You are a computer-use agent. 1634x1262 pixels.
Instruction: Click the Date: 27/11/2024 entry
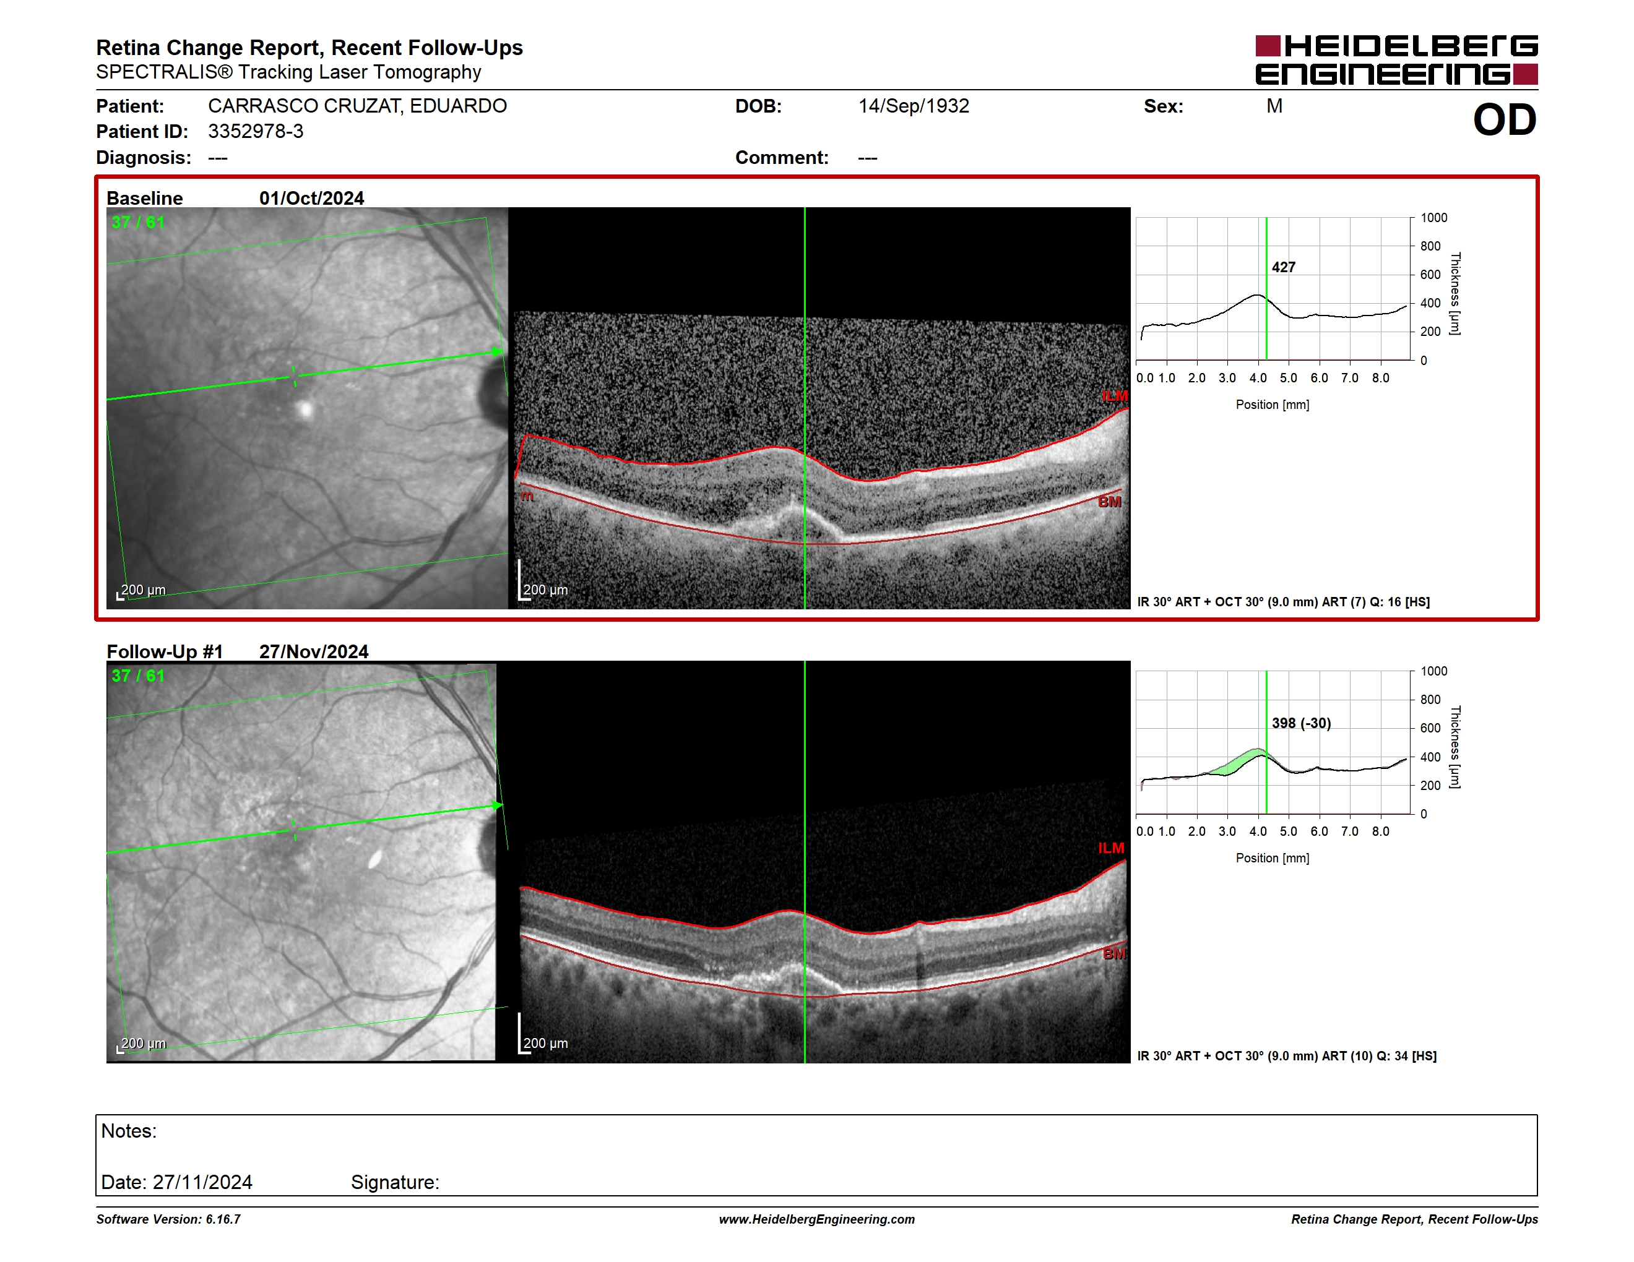click(x=176, y=1182)
